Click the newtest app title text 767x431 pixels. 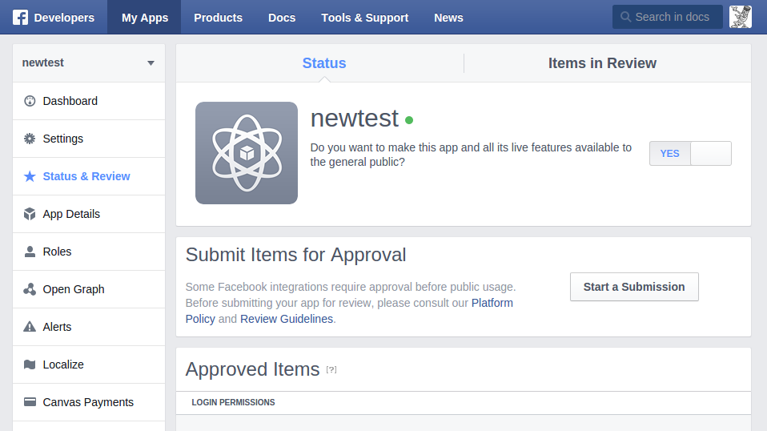point(355,119)
